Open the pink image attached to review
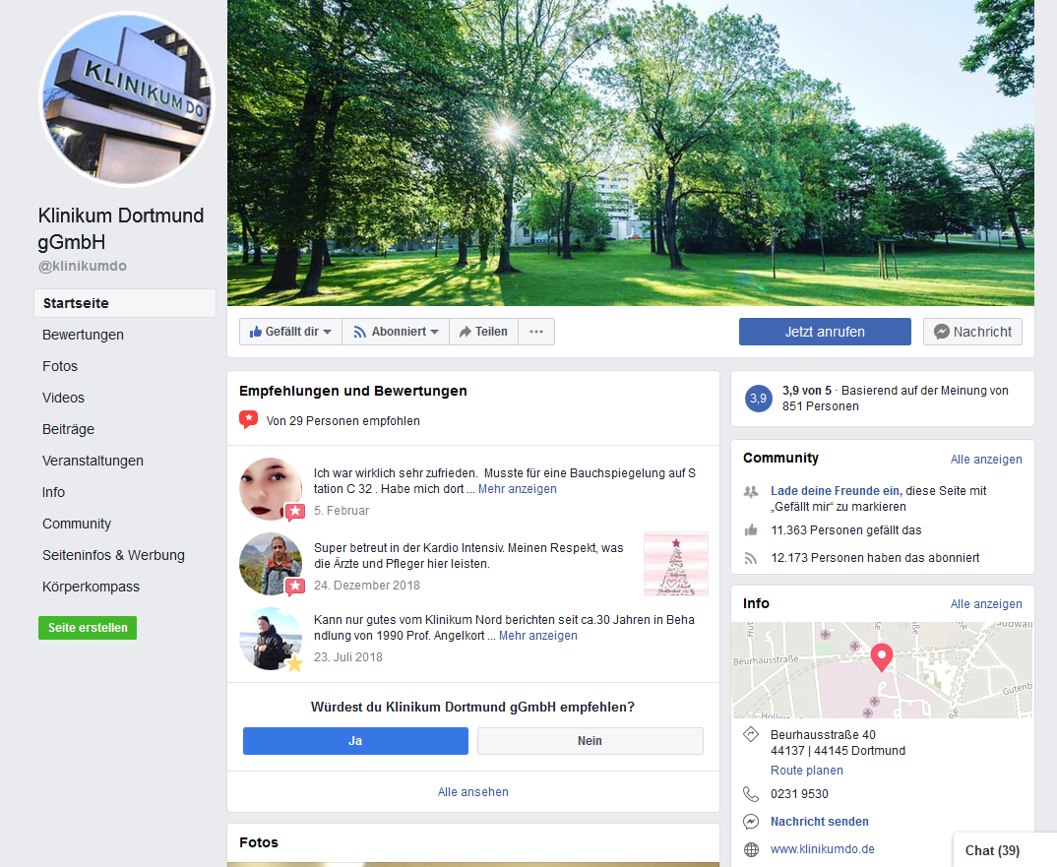Viewport: 1057px width, 867px height. point(676,564)
